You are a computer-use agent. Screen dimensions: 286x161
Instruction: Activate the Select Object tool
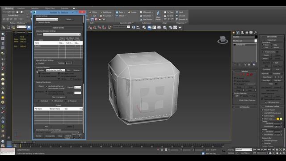click(29, 27)
